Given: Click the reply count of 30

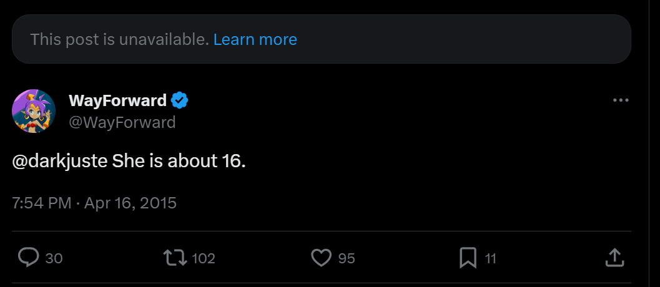Looking at the screenshot, I should (54, 258).
